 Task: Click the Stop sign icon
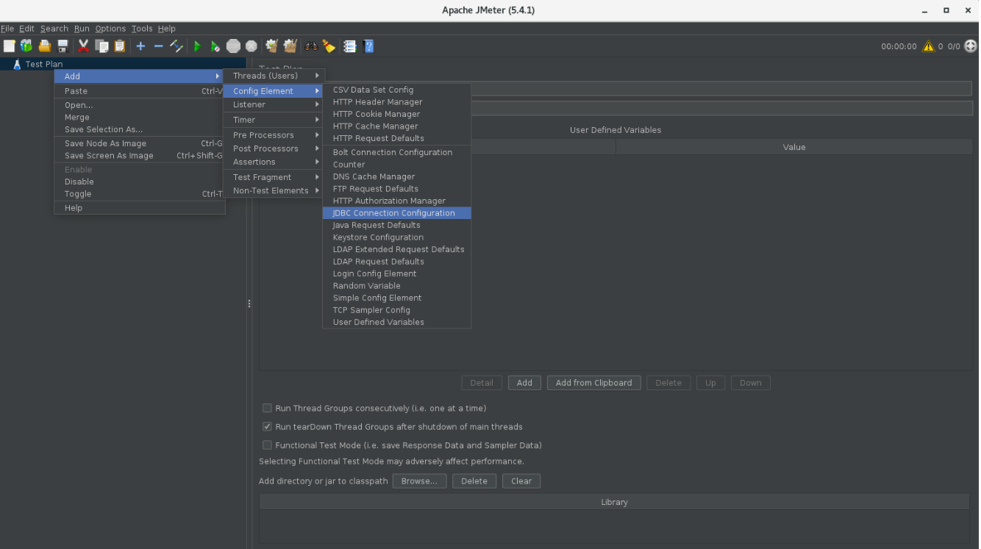click(x=233, y=46)
